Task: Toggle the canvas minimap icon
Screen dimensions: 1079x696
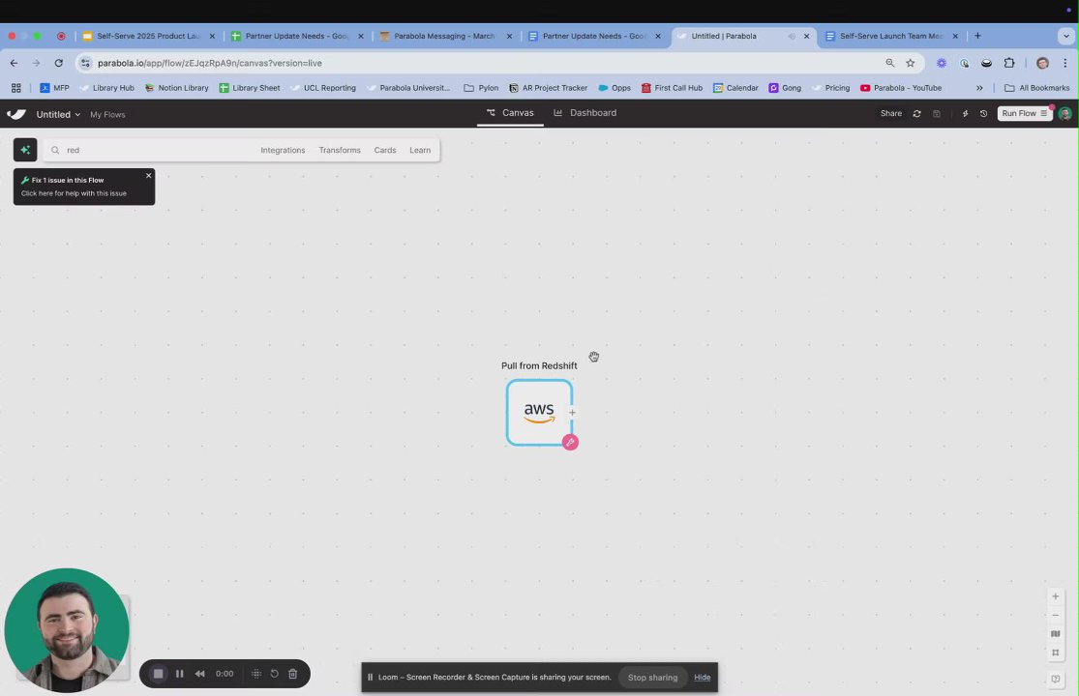Action: click(x=1055, y=633)
